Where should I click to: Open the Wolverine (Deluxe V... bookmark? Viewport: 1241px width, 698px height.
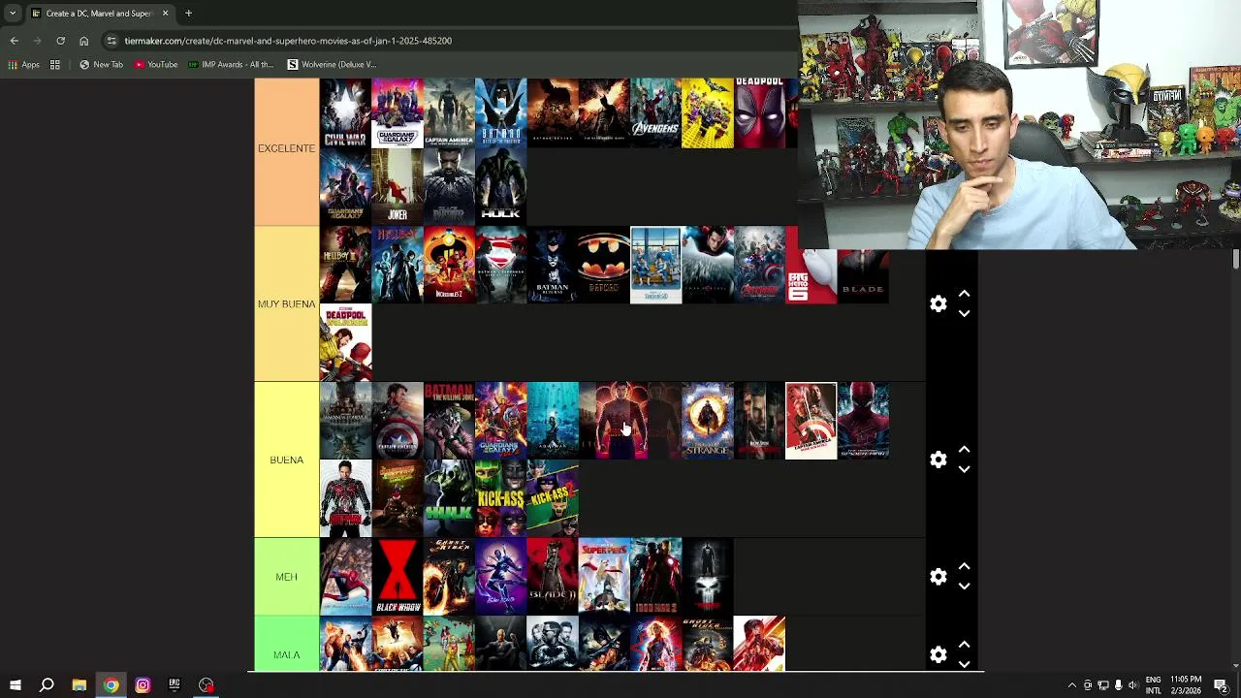pyautogui.click(x=332, y=65)
